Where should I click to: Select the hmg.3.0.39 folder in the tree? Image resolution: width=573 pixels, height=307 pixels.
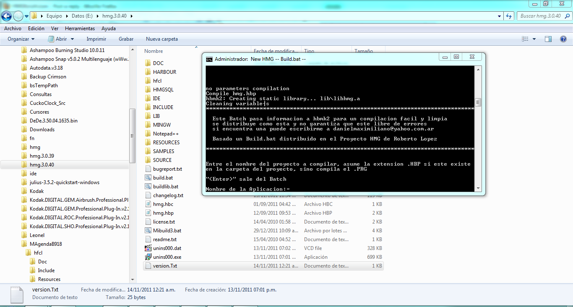tap(42, 156)
